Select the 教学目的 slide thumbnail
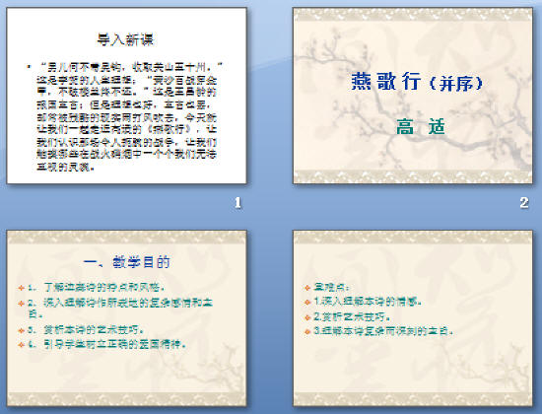The height and width of the screenshot is (414, 542). (x=126, y=317)
